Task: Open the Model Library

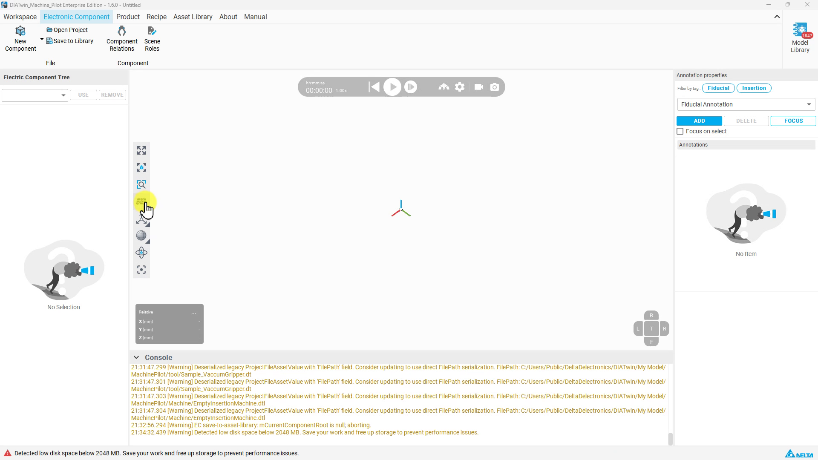Action: click(800, 38)
